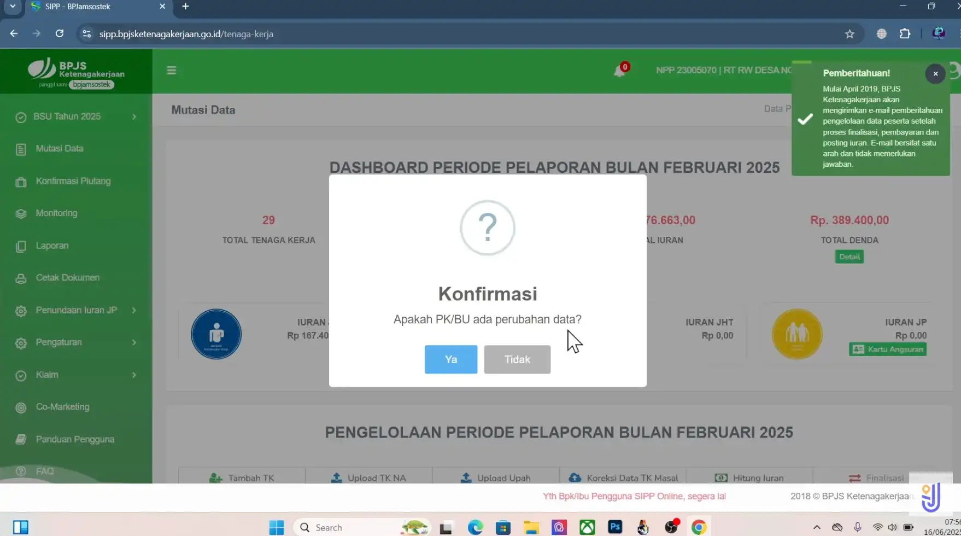Confirm by clicking the Ya button
The image size is (961, 536).
(x=450, y=359)
